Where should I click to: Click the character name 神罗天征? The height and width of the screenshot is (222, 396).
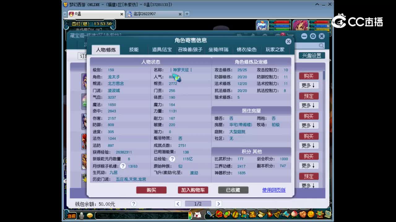pos(181,70)
